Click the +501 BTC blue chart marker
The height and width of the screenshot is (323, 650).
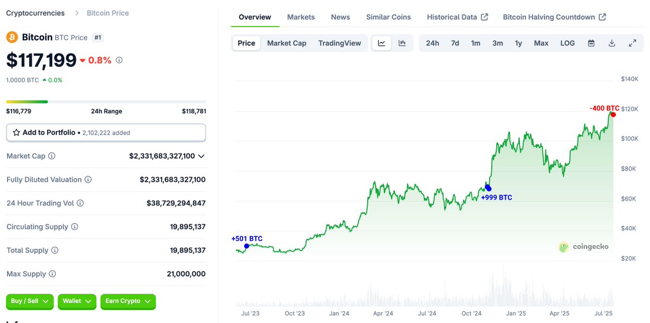pyautogui.click(x=246, y=246)
